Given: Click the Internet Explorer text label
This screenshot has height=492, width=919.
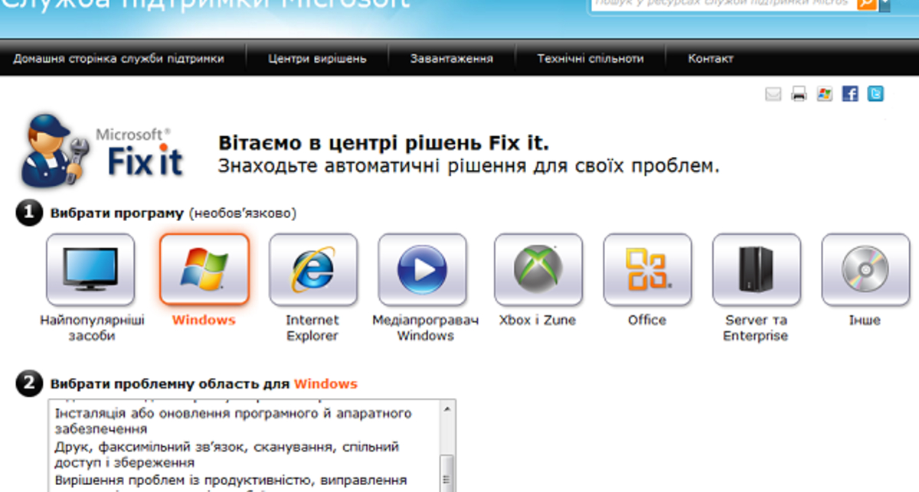Looking at the screenshot, I should pos(312,328).
